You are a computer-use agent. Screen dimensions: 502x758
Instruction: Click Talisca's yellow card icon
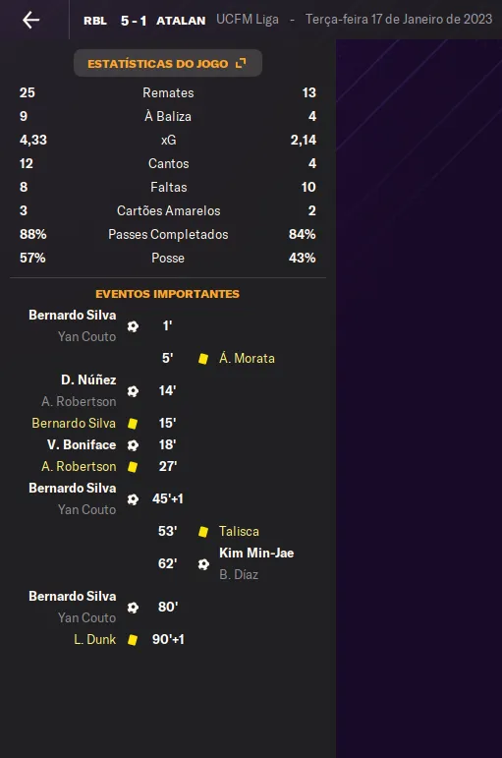[203, 532]
